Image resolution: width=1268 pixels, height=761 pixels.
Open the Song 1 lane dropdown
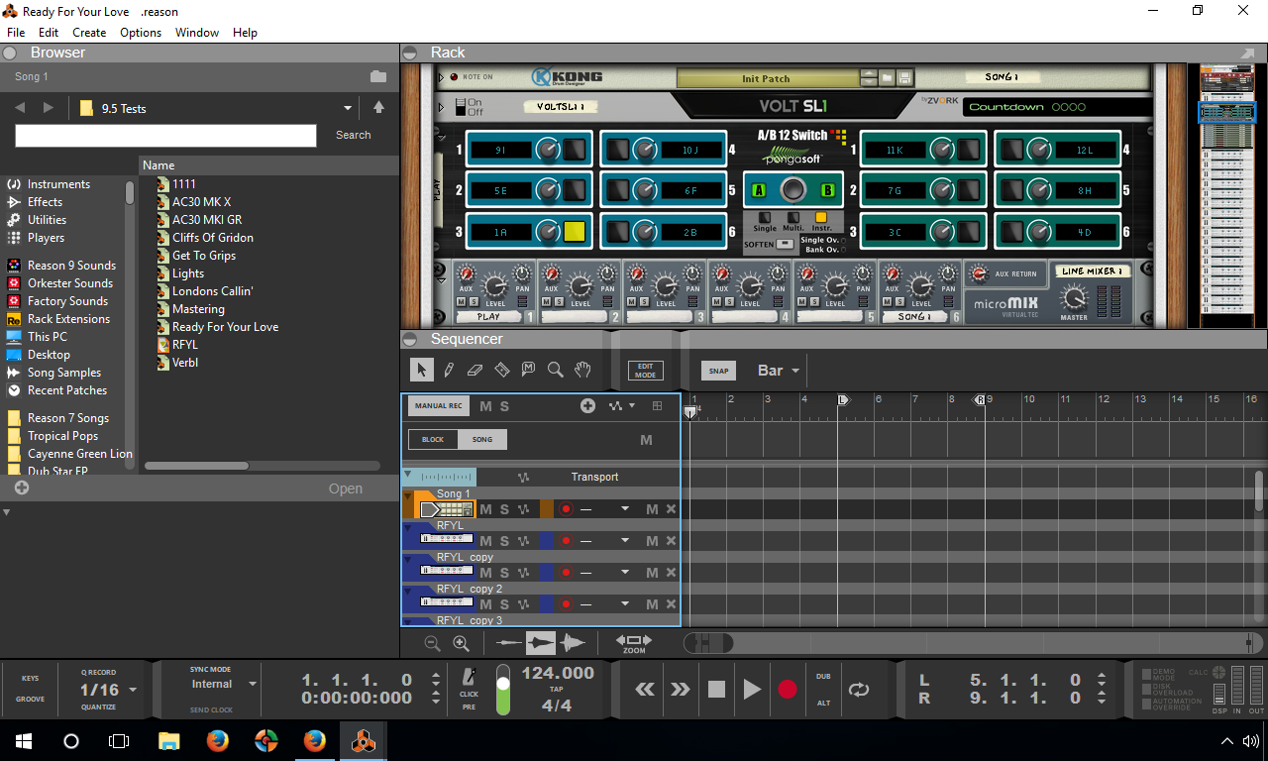tap(625, 509)
